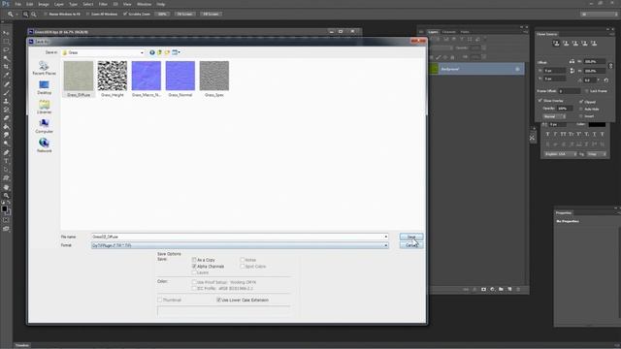Toggle the As a Copy checkbox
Screen dimensions: 621x349
[194, 260]
